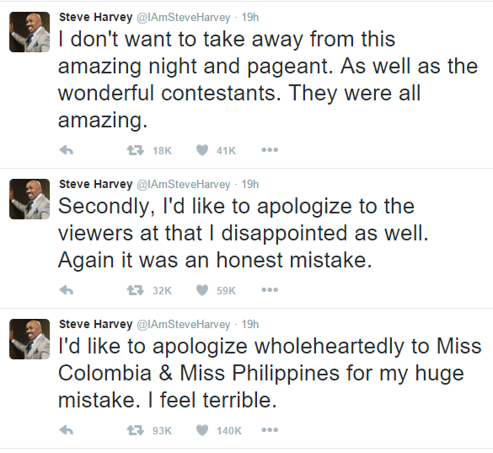The height and width of the screenshot is (453, 493).
Task: Open more options on the first tweet
Action: click(x=270, y=150)
